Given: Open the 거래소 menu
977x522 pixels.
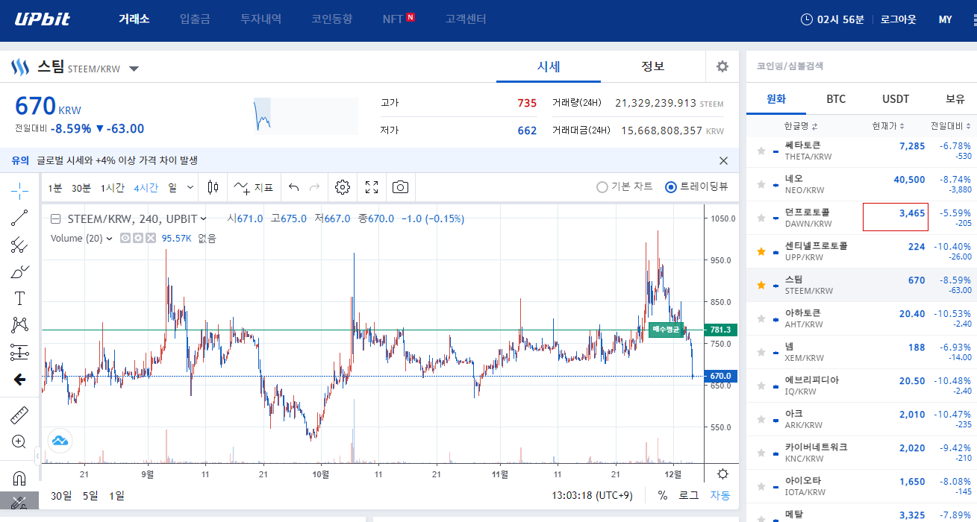Looking at the screenshot, I should pos(134,19).
